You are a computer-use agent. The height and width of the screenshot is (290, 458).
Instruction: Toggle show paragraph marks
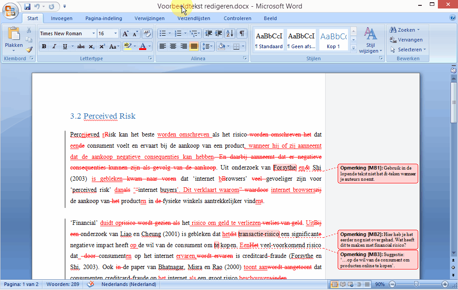[242, 33]
